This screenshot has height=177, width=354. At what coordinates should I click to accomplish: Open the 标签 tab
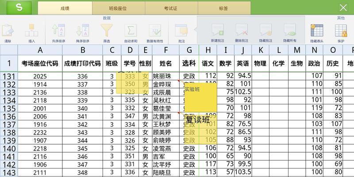pos(224,8)
